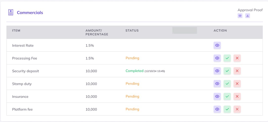Screen dimensions: 268x122
Task: View Insurance details
Action: pyautogui.click(x=217, y=97)
